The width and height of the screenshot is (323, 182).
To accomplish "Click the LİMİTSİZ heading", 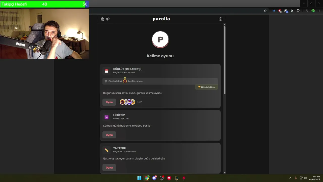I will [x=119, y=115].
